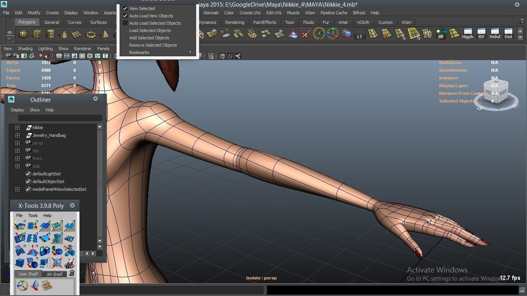This screenshot has height=296, width=527.
Task: Click the blue cylinder tool in X-Tools
Action: tap(57, 238)
